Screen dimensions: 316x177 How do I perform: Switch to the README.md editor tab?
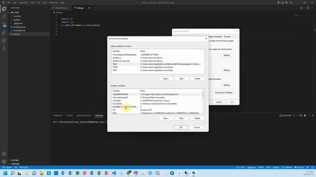(x=61, y=8)
